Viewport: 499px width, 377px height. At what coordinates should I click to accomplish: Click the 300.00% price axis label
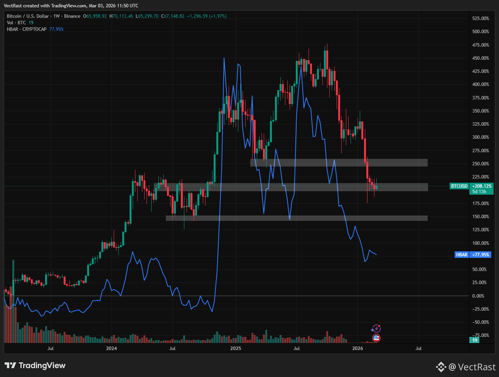(480, 137)
